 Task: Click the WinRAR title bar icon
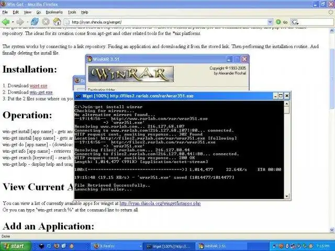tap(90, 59)
